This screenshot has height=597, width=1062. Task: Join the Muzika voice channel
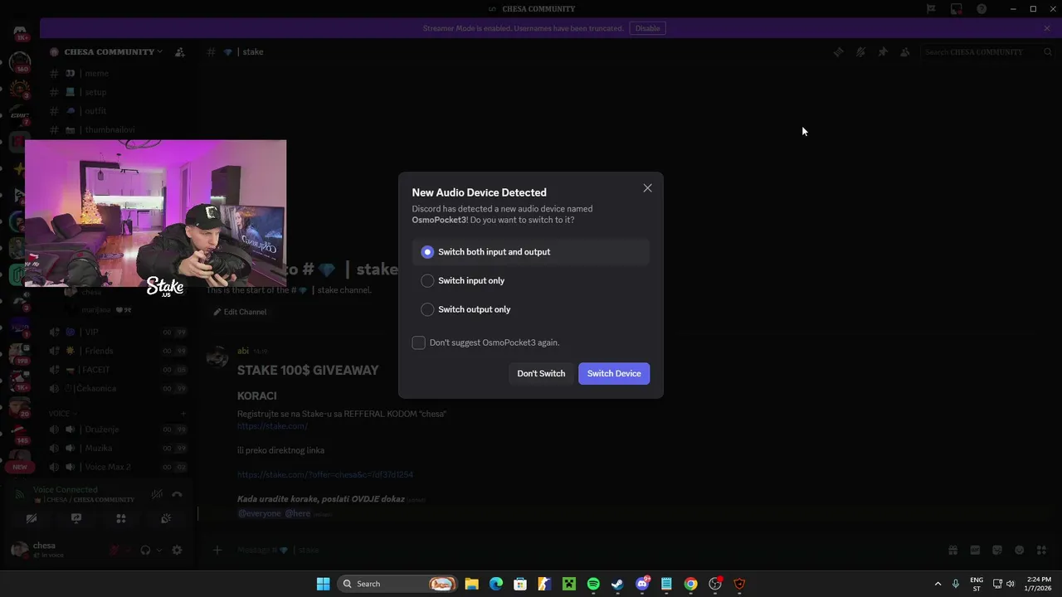tap(119, 449)
